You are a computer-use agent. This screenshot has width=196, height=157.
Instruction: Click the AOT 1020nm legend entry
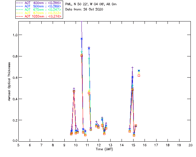click(39, 16)
